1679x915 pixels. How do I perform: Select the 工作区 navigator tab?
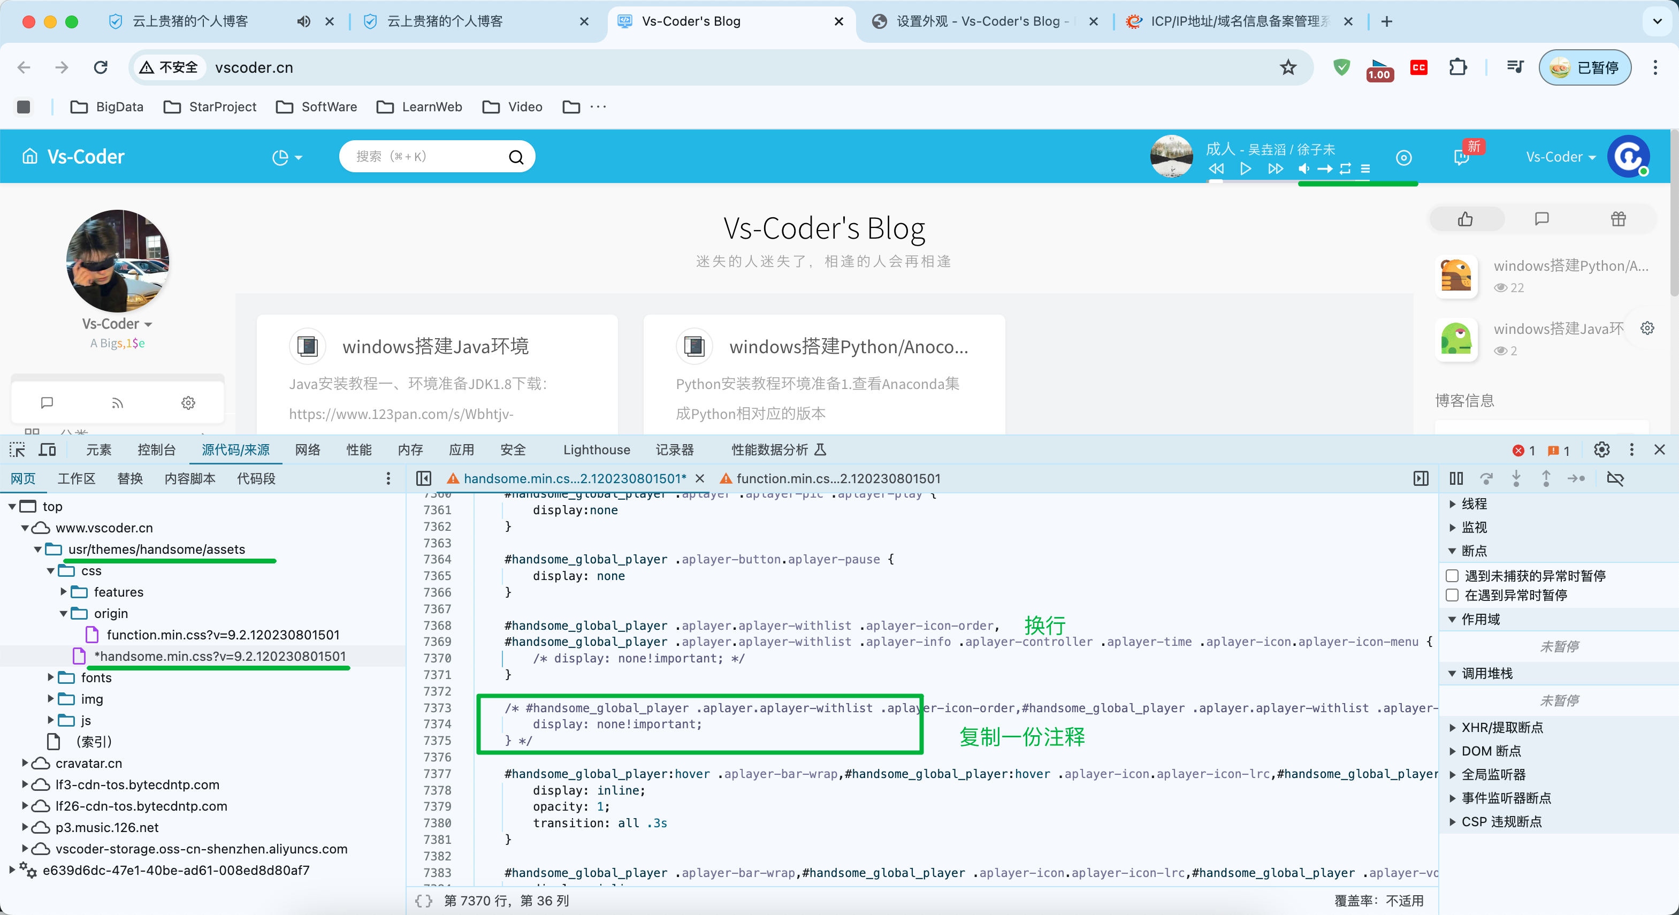77,478
